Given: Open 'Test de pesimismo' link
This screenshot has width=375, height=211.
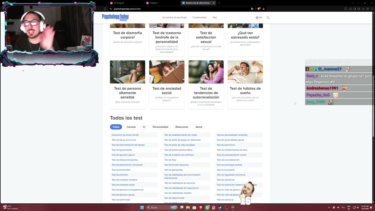Looking at the screenshot, I should point(226,145).
